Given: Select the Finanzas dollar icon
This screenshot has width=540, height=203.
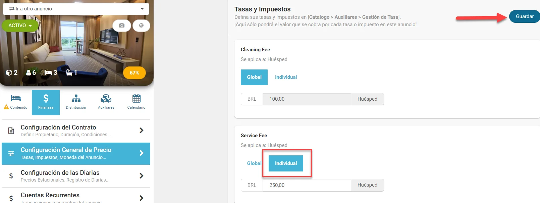Looking at the screenshot, I should [46, 99].
